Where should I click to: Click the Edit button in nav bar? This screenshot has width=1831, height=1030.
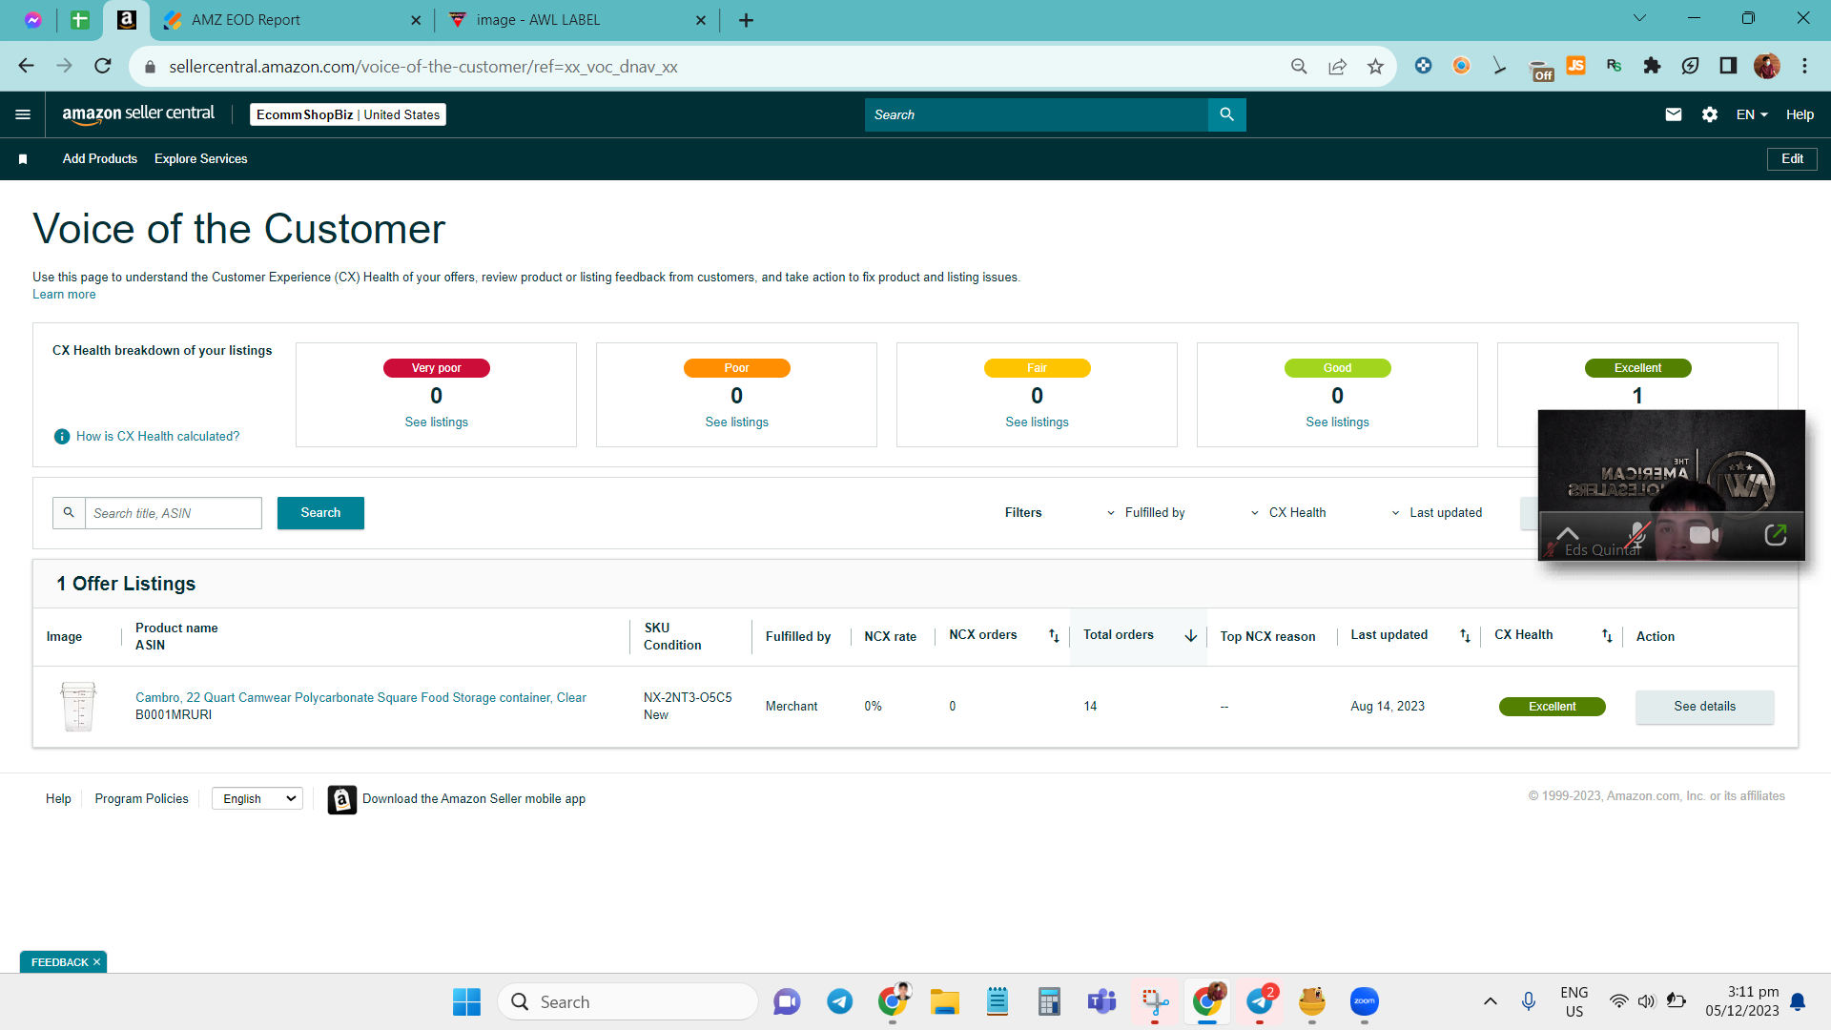click(x=1792, y=159)
